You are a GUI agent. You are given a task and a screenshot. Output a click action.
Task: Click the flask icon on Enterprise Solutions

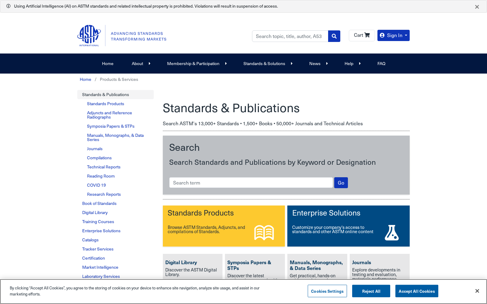pos(392,233)
